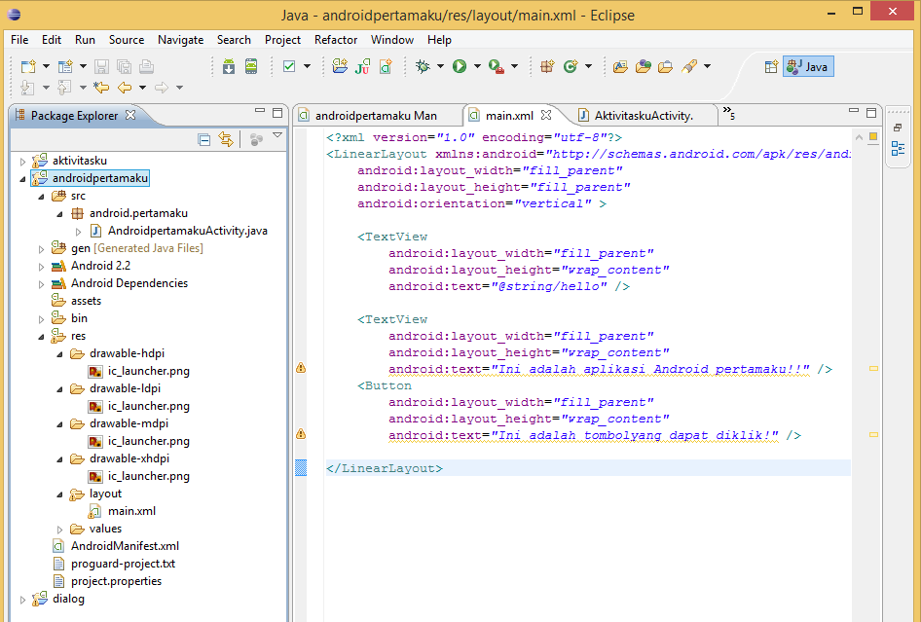Click the Save icon in toolbar
The image size is (921, 622).
(101, 66)
